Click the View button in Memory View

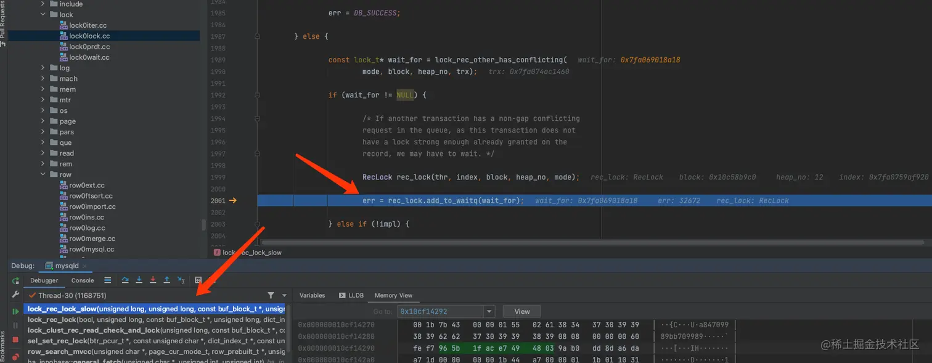tap(521, 311)
